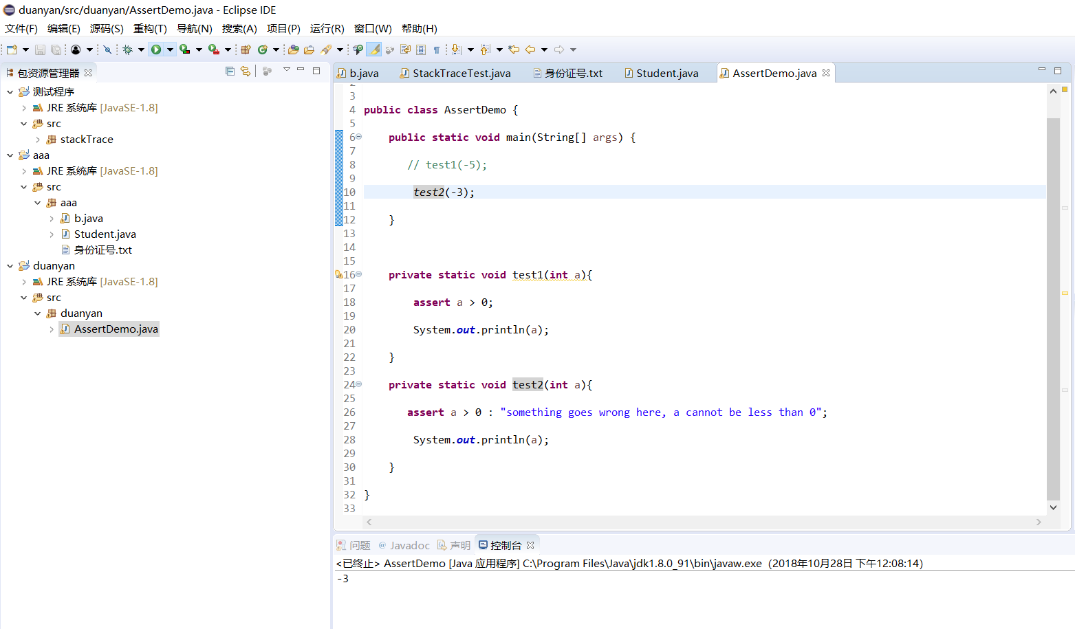Toggle Link with Editor in package explorer

coord(246,71)
